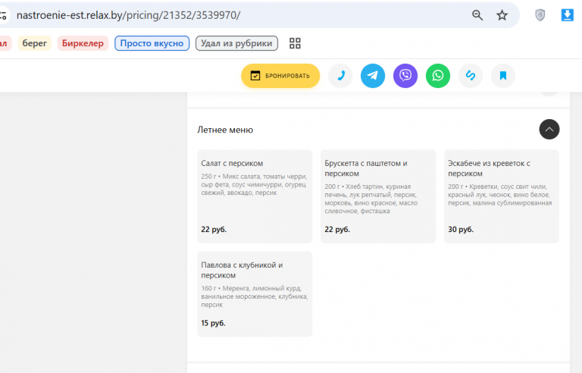Open the Биркелер bookmark
Screen dimensions: 582x373
tap(83, 43)
